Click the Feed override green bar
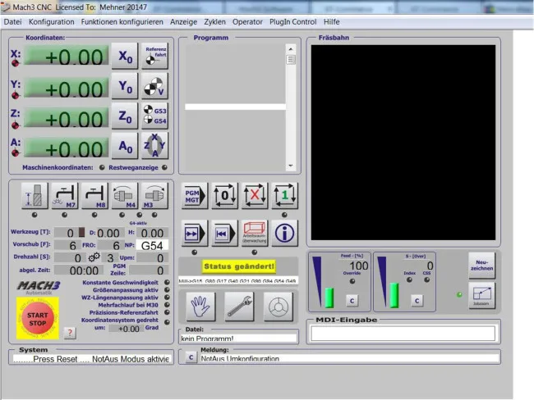Screen dimensions: 534x400 coord(329,298)
